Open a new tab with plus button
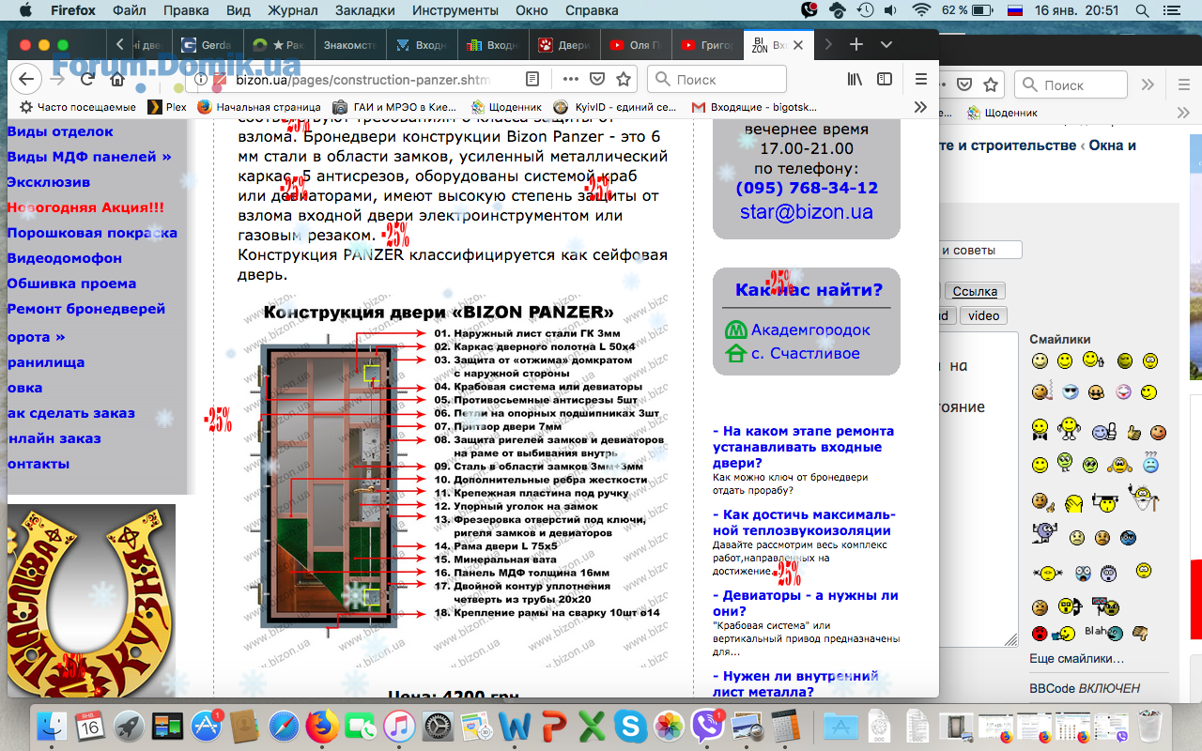1202x751 pixels. [856, 45]
